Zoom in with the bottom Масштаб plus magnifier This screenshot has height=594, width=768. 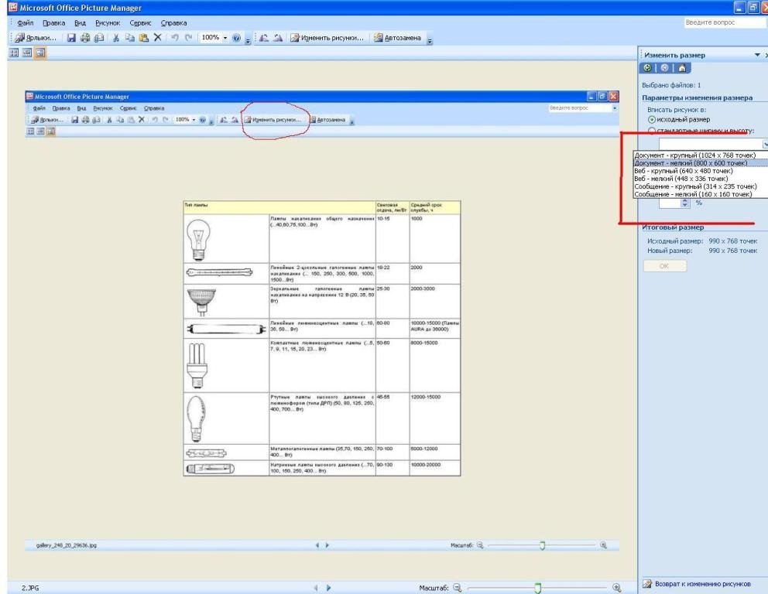coord(617,588)
